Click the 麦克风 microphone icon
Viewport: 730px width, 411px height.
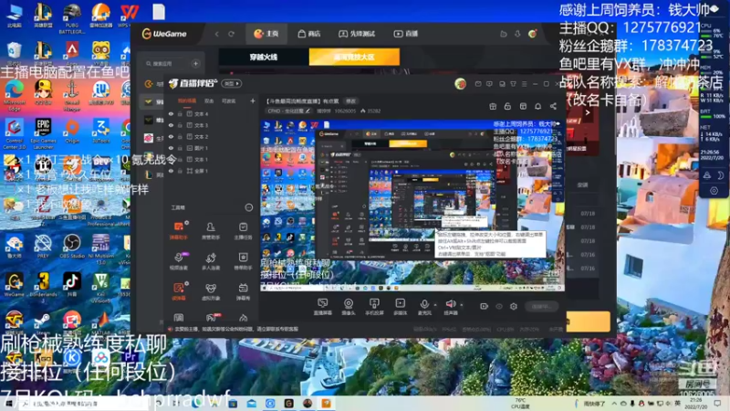tap(424, 304)
